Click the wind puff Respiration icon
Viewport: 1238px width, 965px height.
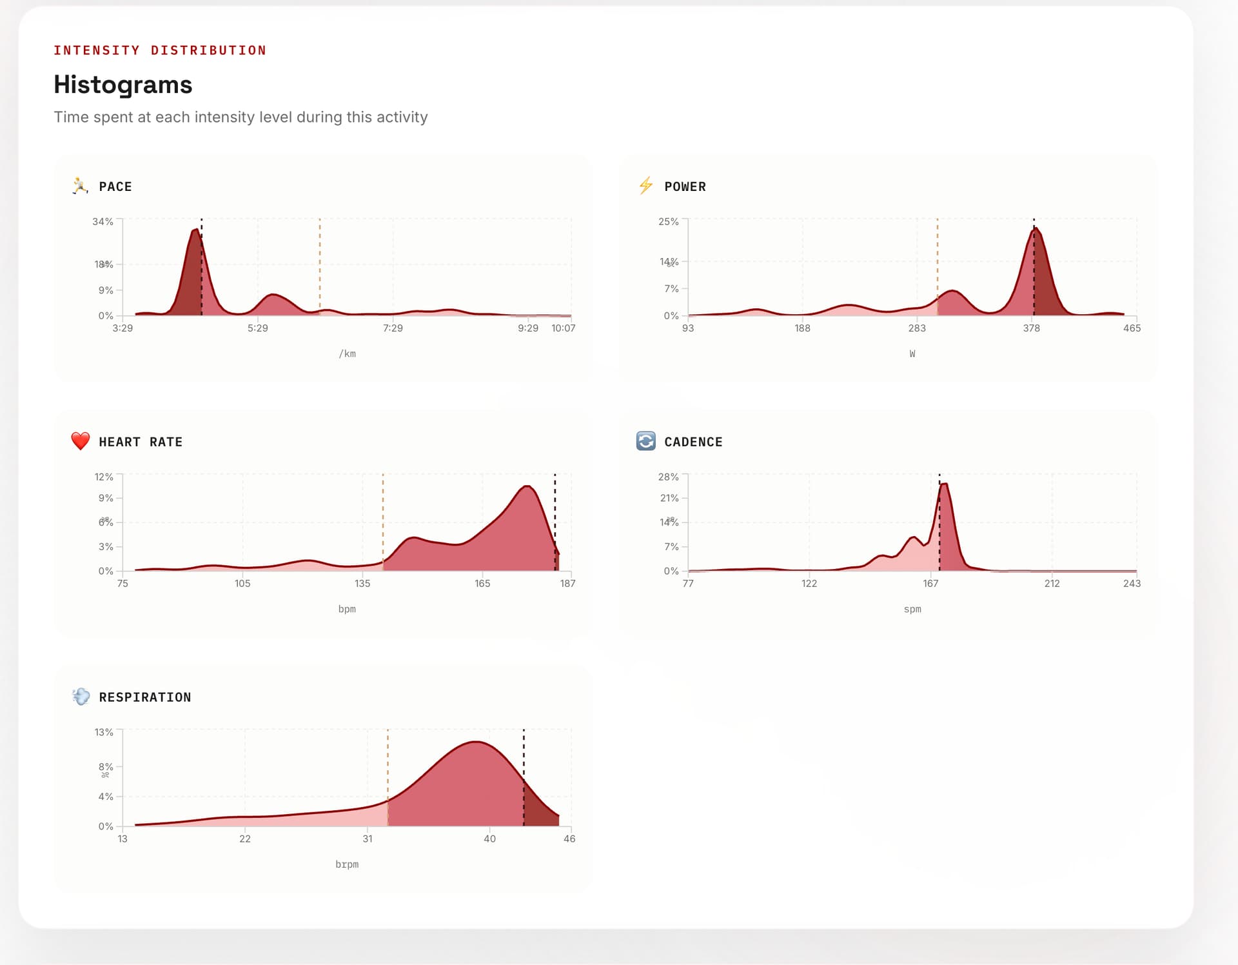(81, 697)
